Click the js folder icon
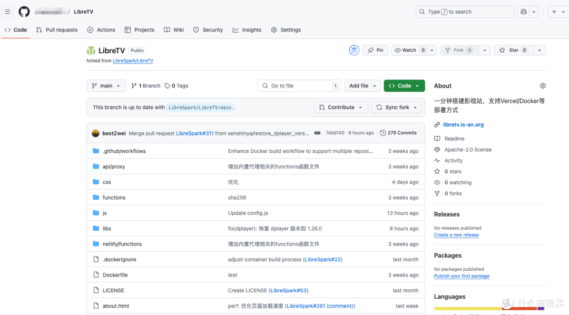 [96, 213]
